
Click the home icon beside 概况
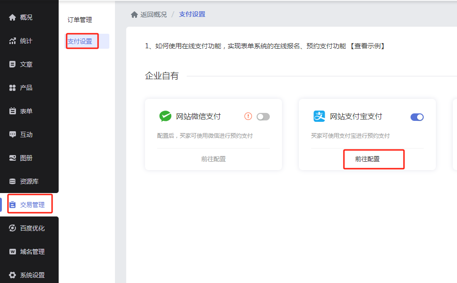pyautogui.click(x=12, y=17)
